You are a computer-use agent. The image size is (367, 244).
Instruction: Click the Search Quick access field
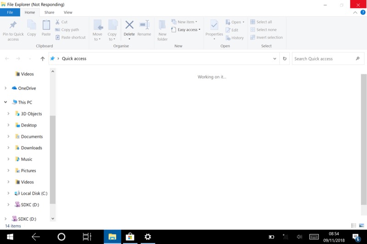point(328,59)
